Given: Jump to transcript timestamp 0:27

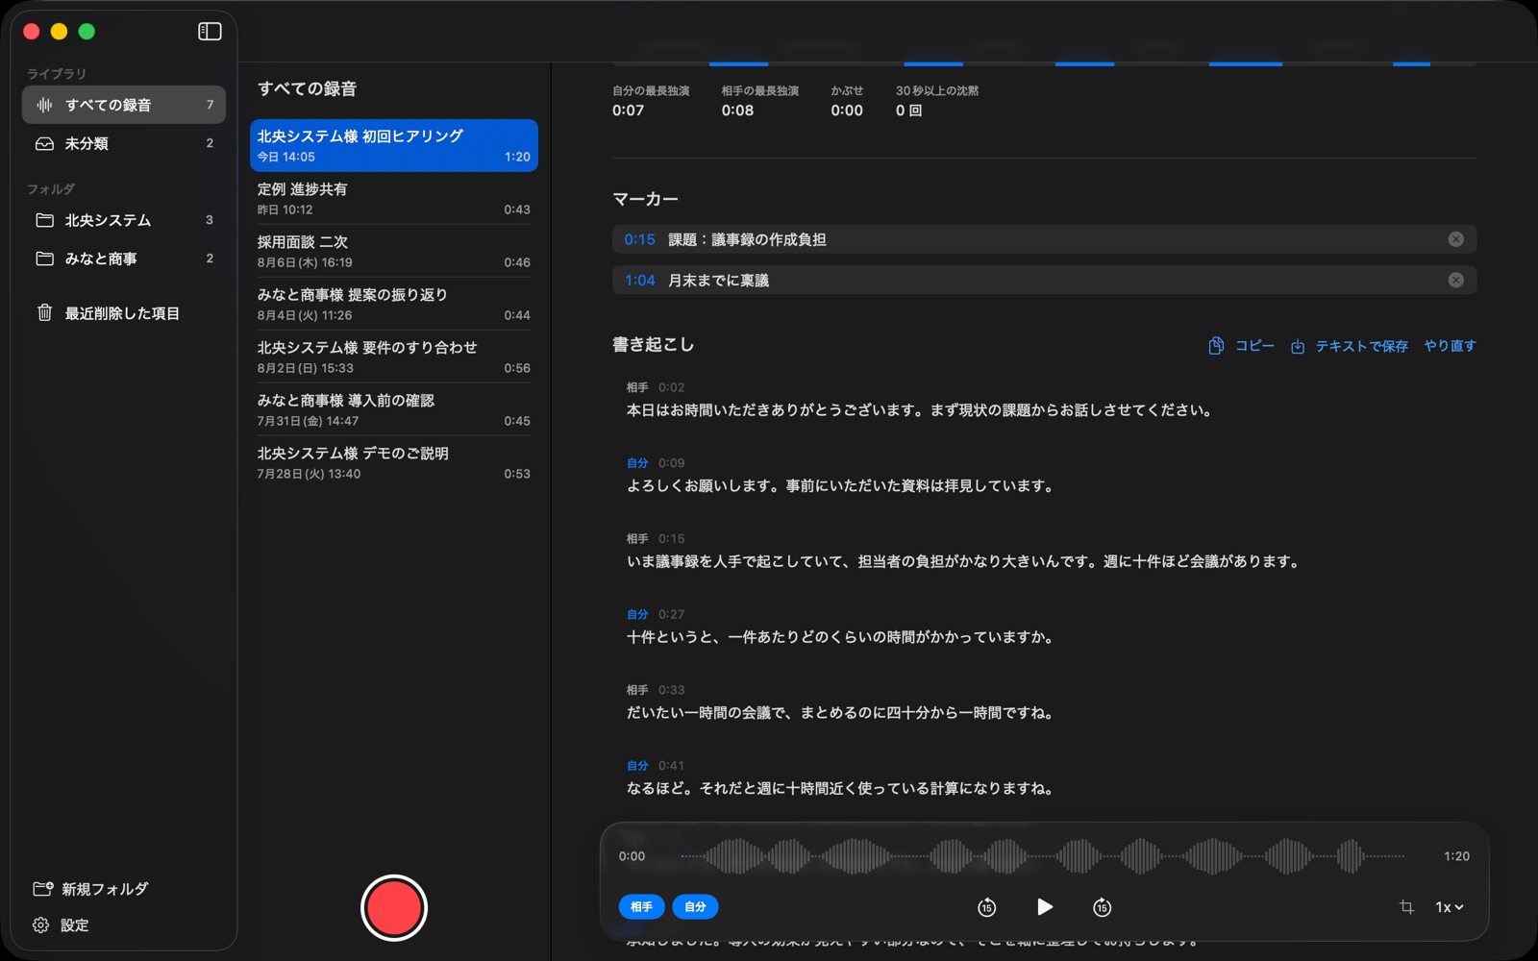Looking at the screenshot, I should click(x=671, y=614).
